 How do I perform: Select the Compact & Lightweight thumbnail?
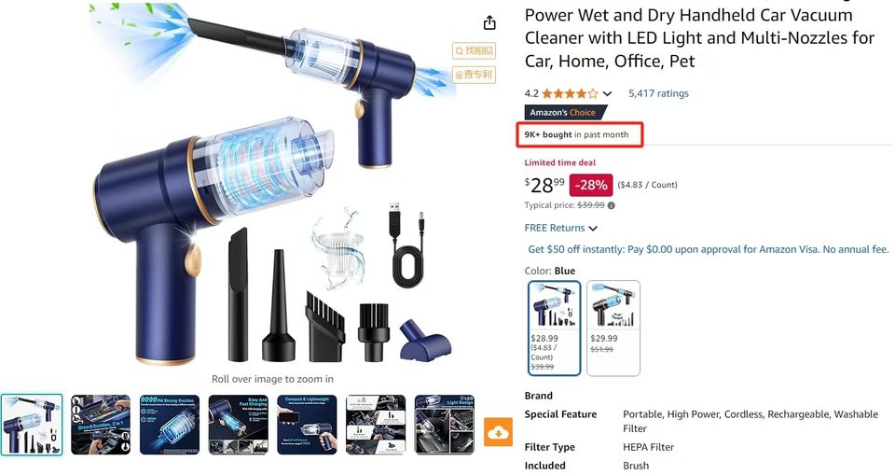click(307, 425)
